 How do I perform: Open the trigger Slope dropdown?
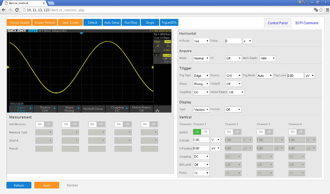pyautogui.click(x=201, y=84)
